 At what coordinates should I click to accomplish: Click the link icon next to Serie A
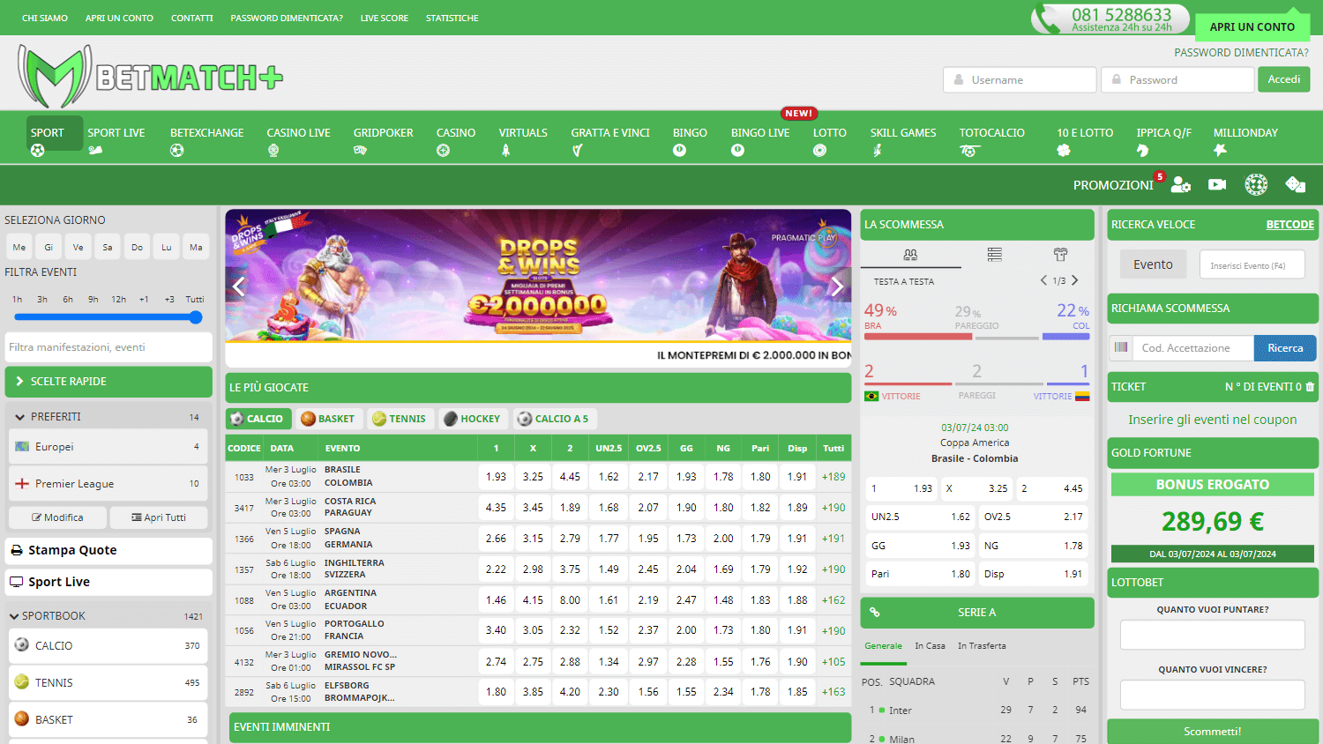[x=875, y=613]
